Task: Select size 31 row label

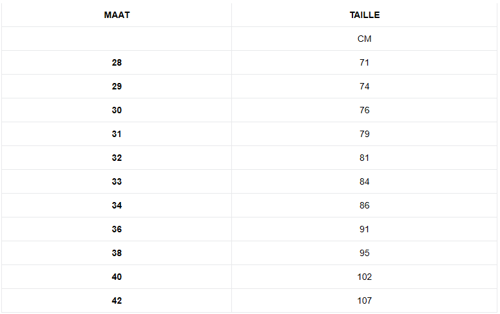Action: pos(117,134)
